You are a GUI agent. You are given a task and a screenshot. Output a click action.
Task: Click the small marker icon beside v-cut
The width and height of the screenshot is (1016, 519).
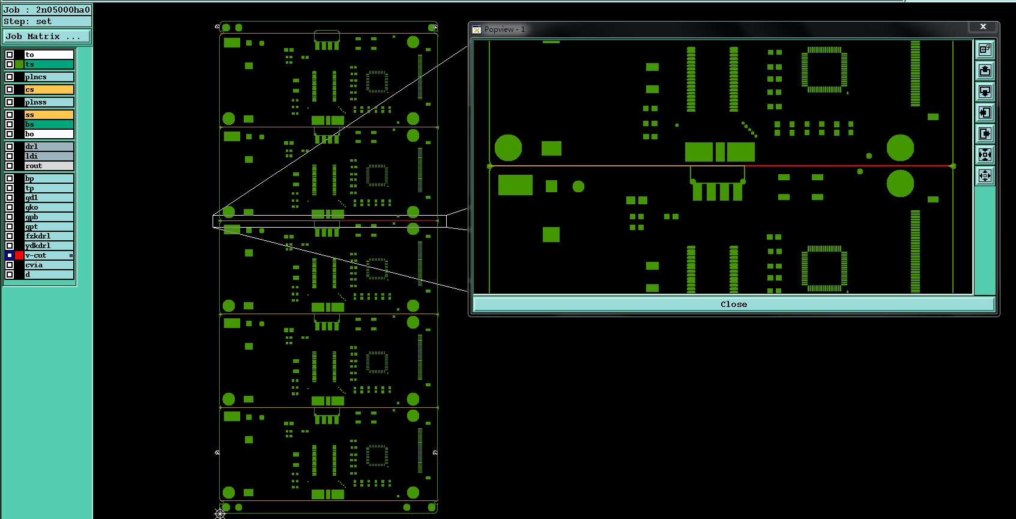71,255
